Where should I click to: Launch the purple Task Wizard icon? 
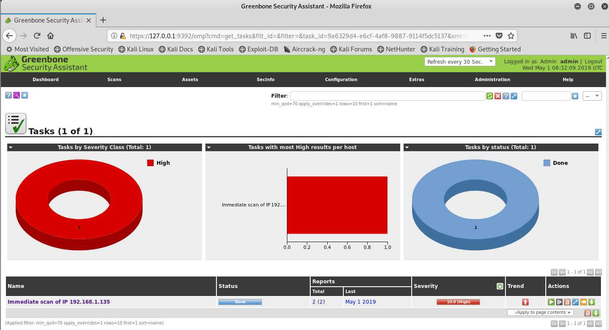[17, 95]
